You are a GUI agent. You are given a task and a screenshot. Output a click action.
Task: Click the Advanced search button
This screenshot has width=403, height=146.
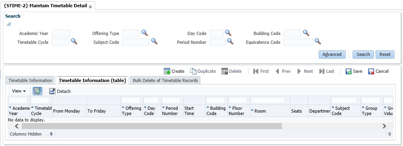click(x=332, y=54)
